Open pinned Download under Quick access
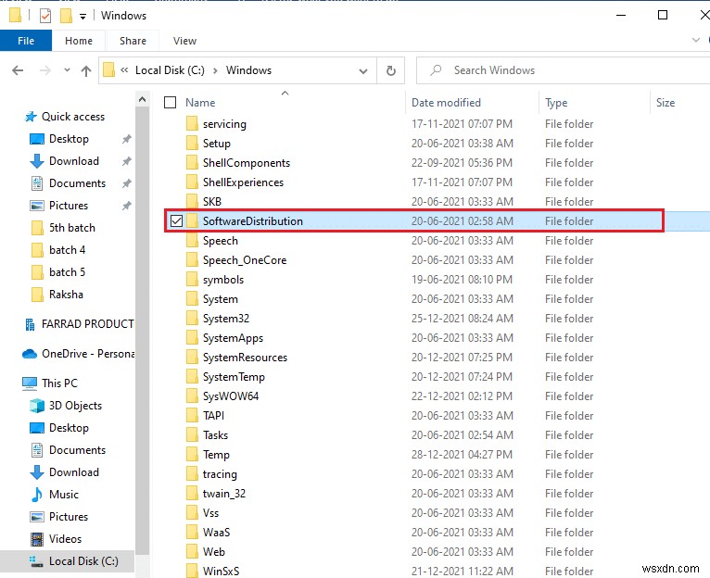710x578 pixels. [x=73, y=161]
